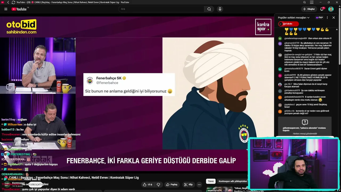Viewport: 341px width, 192px height.
Task: Click the @Sefa-c4z avatar
Action: pos(280,112)
